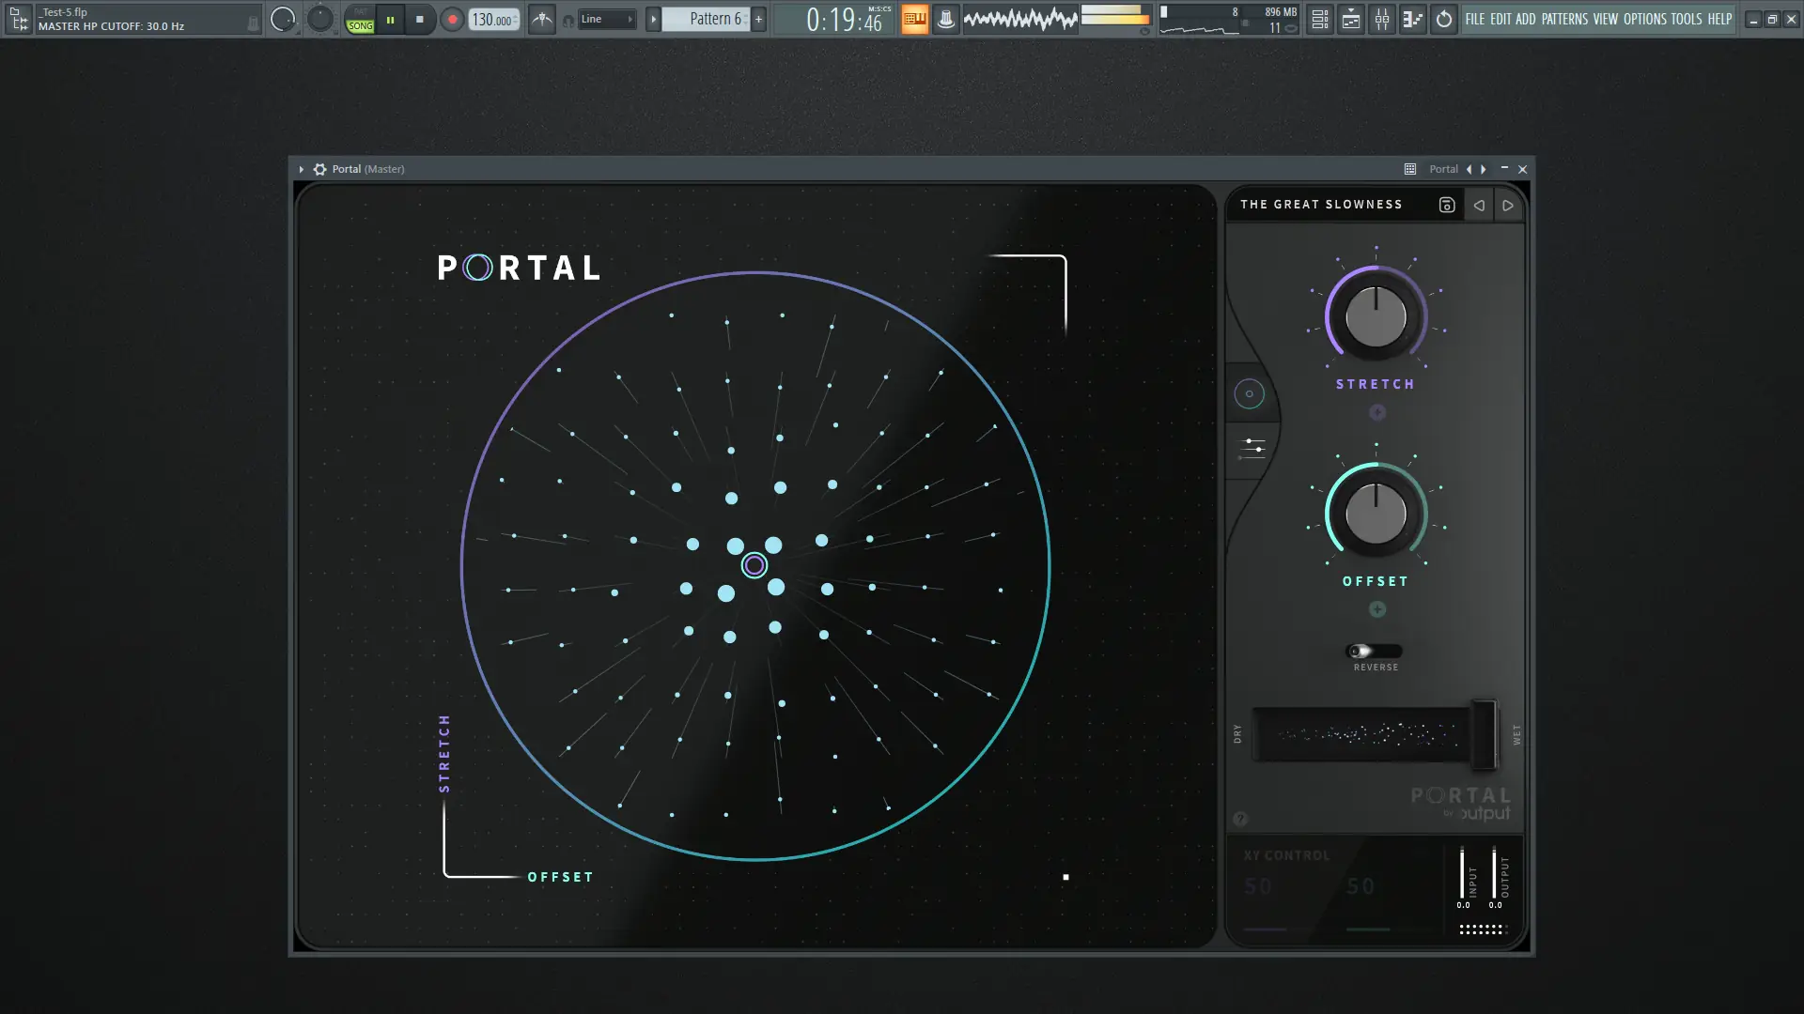The height and width of the screenshot is (1014, 1804).
Task: Click the Great Slowness preset name
Action: coord(1321,205)
